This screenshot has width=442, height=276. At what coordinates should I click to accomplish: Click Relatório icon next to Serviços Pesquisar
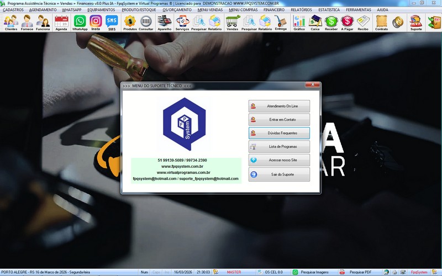(x=215, y=23)
